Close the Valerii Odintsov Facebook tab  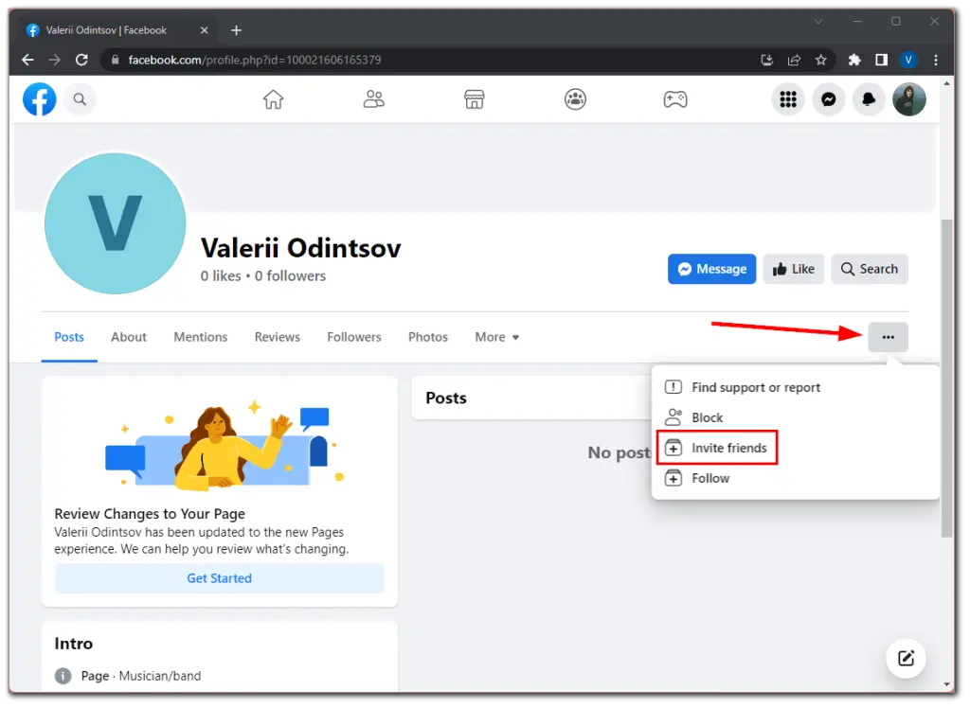[205, 30]
